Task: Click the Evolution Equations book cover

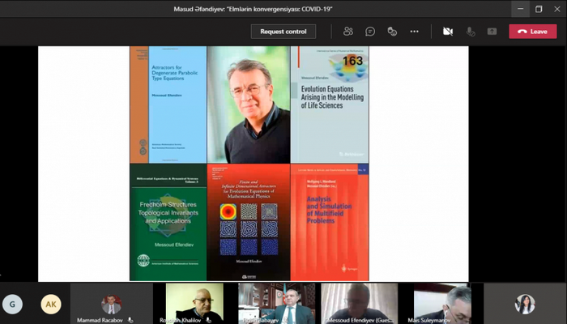Action: point(329,104)
